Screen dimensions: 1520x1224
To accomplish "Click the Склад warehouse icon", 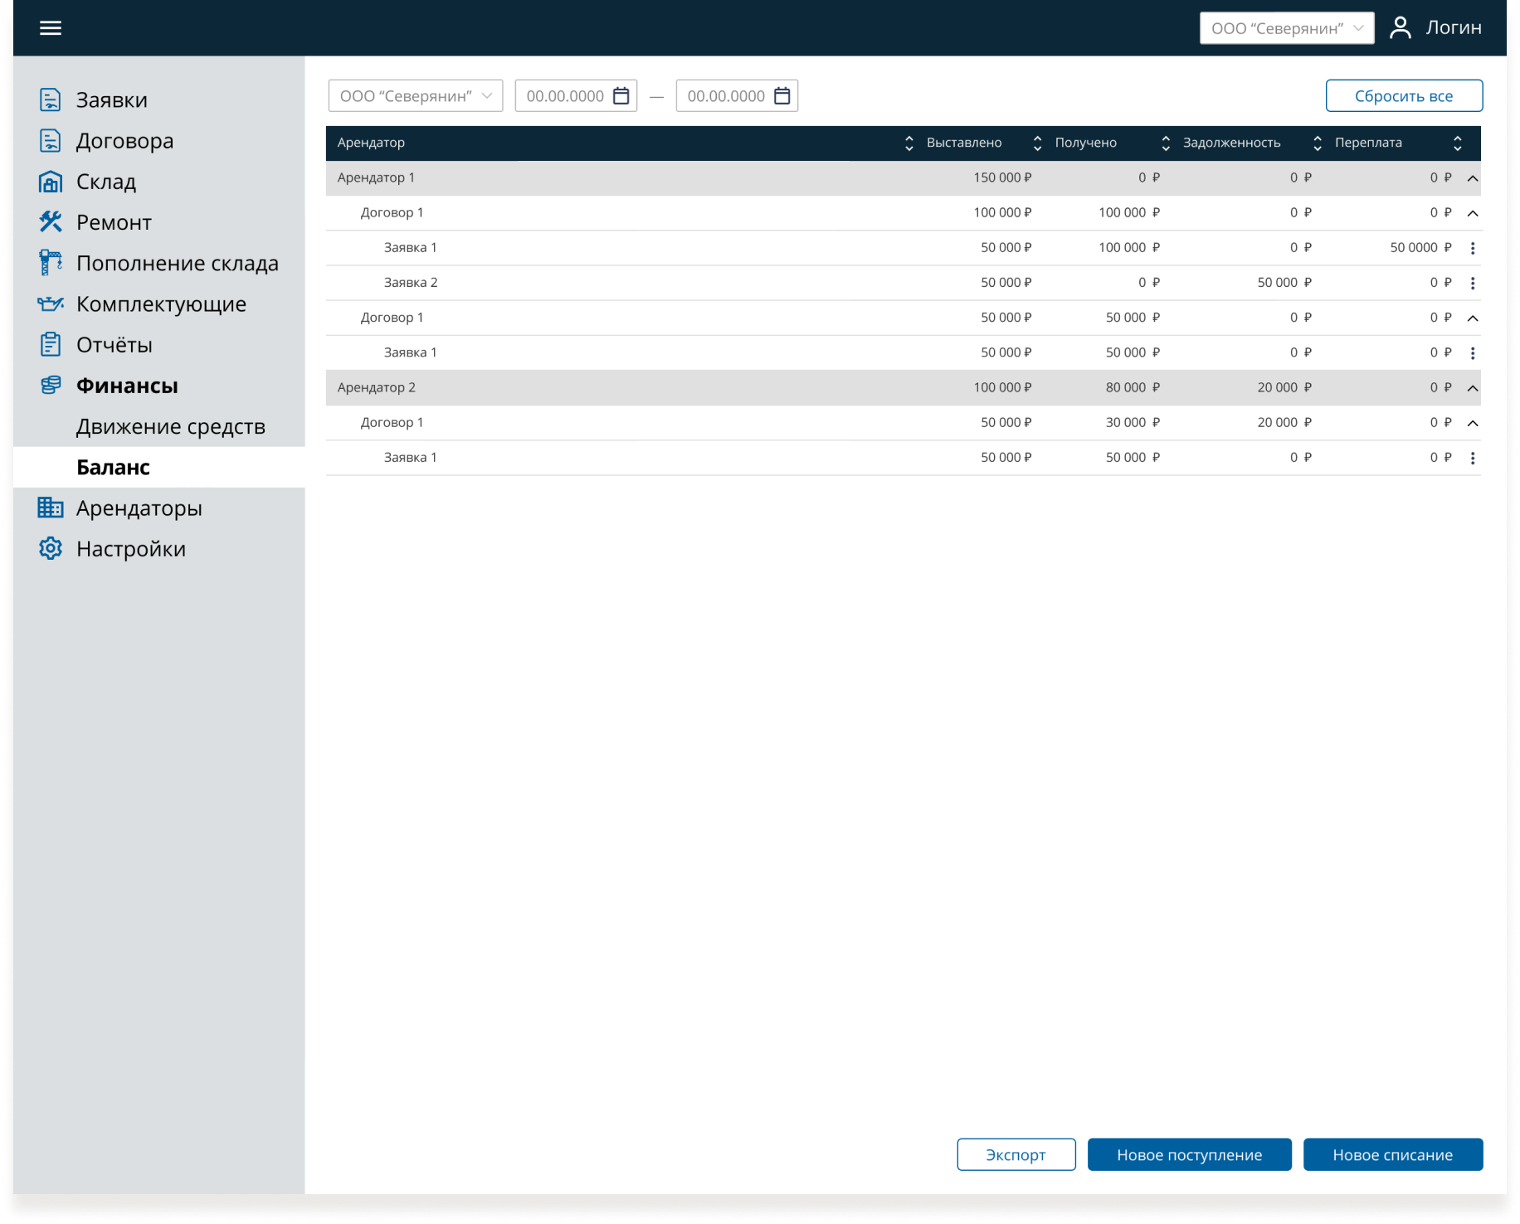I will point(51,182).
